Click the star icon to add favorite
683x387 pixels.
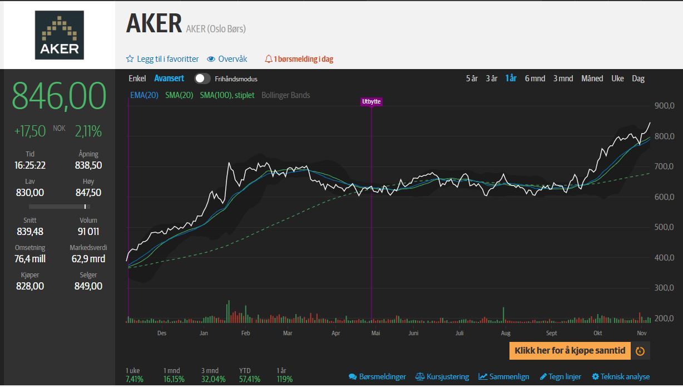130,59
